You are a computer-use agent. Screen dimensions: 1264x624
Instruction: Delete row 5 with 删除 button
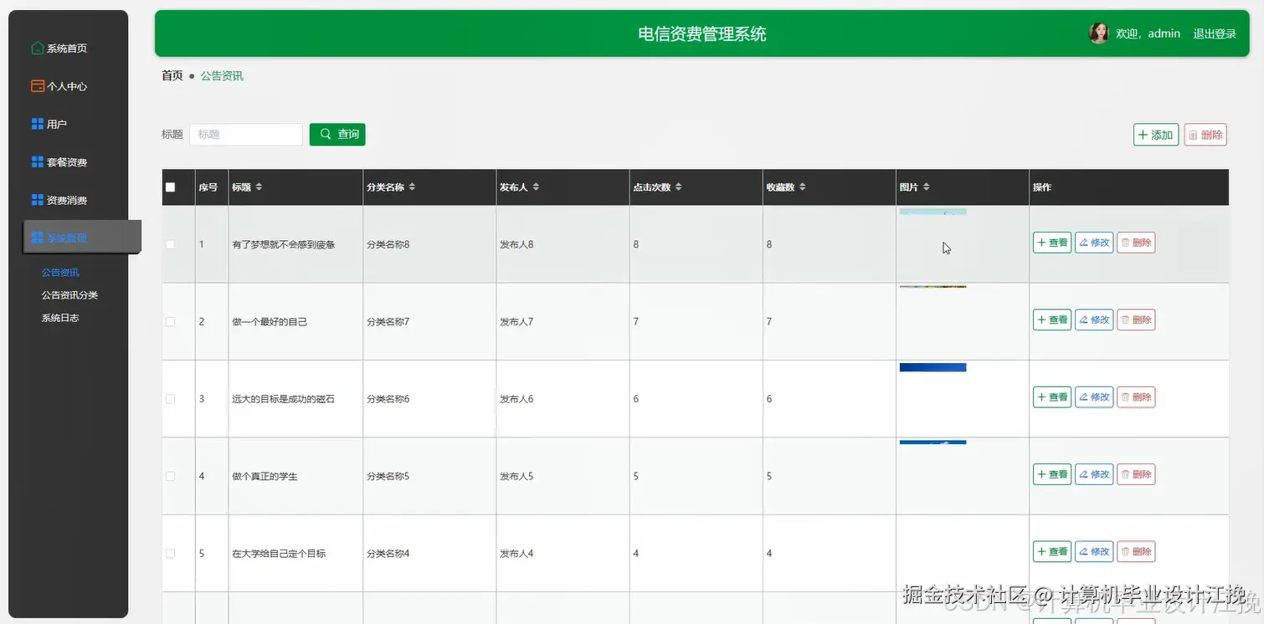(1136, 551)
